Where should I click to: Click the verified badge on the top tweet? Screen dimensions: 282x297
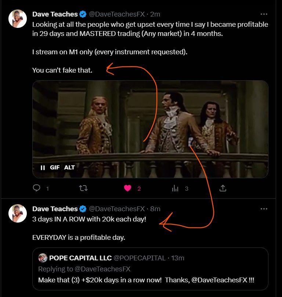pos(83,14)
